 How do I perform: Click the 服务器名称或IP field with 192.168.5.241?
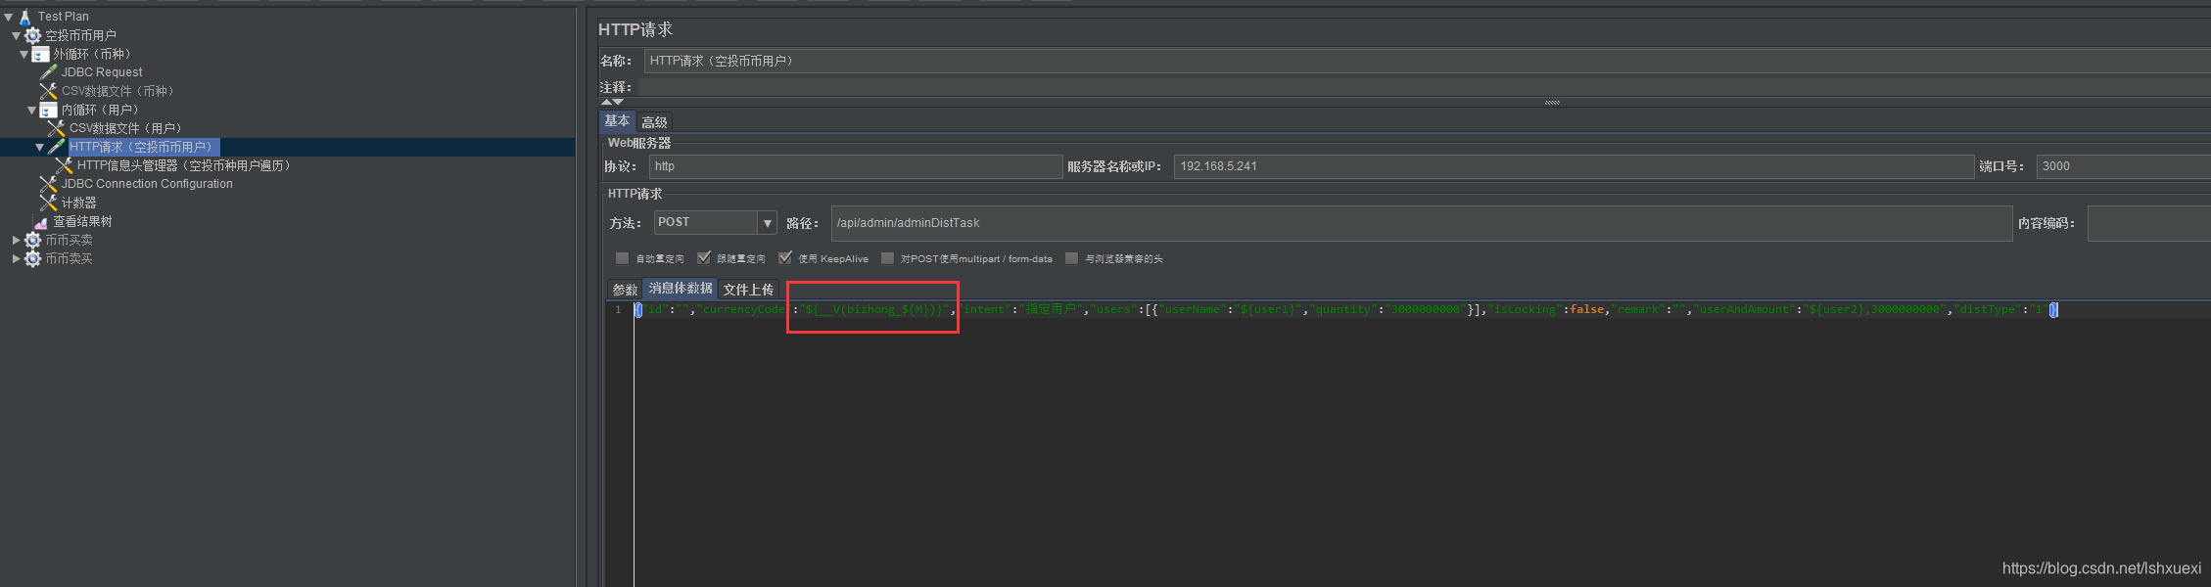[1575, 166]
